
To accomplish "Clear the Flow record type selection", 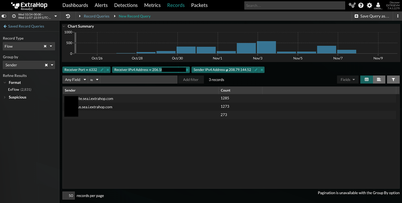I will [45, 46].
